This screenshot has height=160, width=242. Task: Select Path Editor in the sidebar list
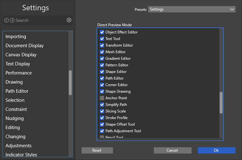click(x=17, y=91)
